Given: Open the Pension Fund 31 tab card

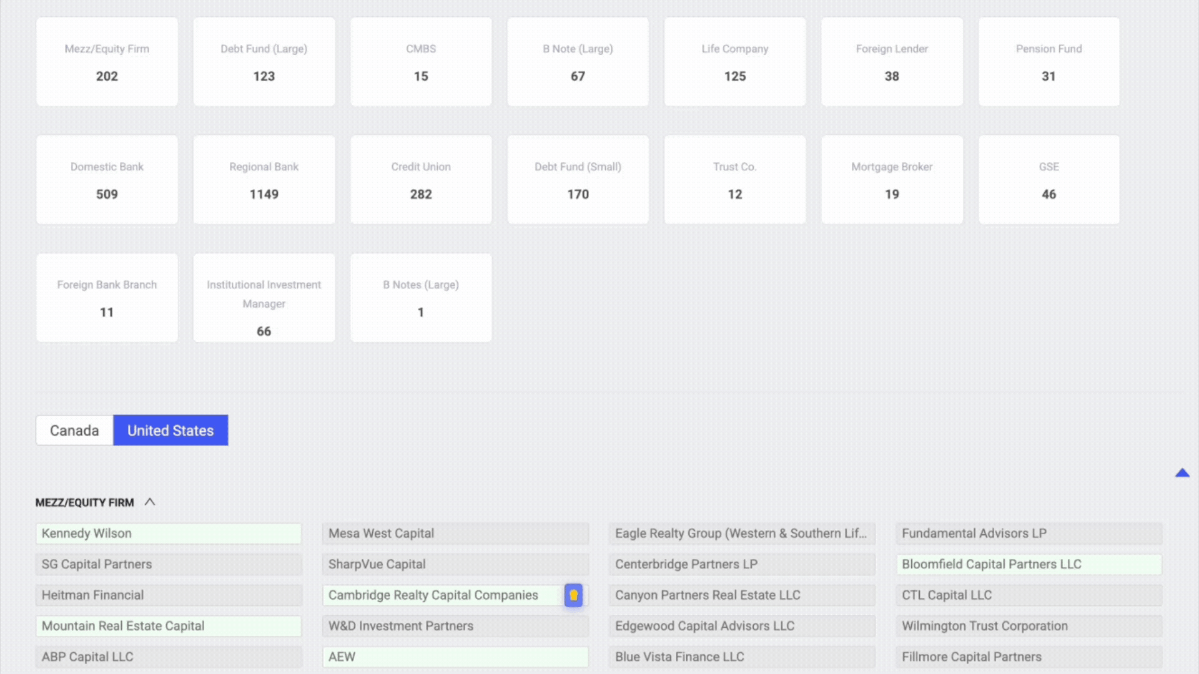Looking at the screenshot, I should point(1049,62).
